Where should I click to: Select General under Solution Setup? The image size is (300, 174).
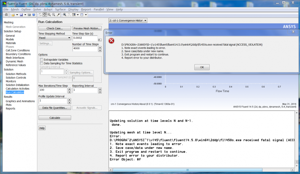click(x=10, y=36)
